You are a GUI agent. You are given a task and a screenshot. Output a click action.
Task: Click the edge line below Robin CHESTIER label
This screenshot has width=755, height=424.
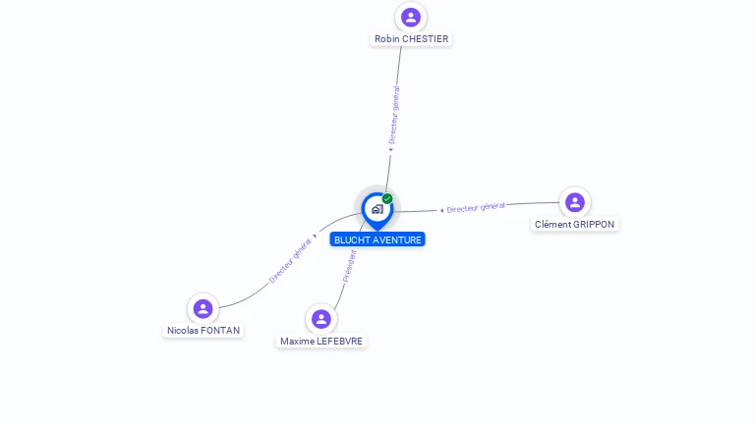tap(399, 66)
